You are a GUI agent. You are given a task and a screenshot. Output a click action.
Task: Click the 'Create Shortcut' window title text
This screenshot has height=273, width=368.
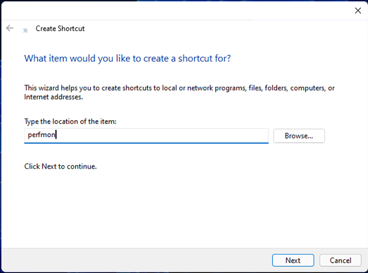click(60, 28)
